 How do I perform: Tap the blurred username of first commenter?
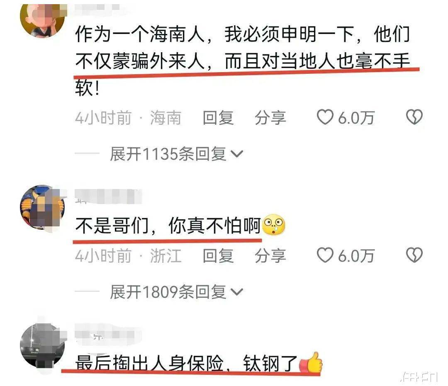[x=97, y=8]
